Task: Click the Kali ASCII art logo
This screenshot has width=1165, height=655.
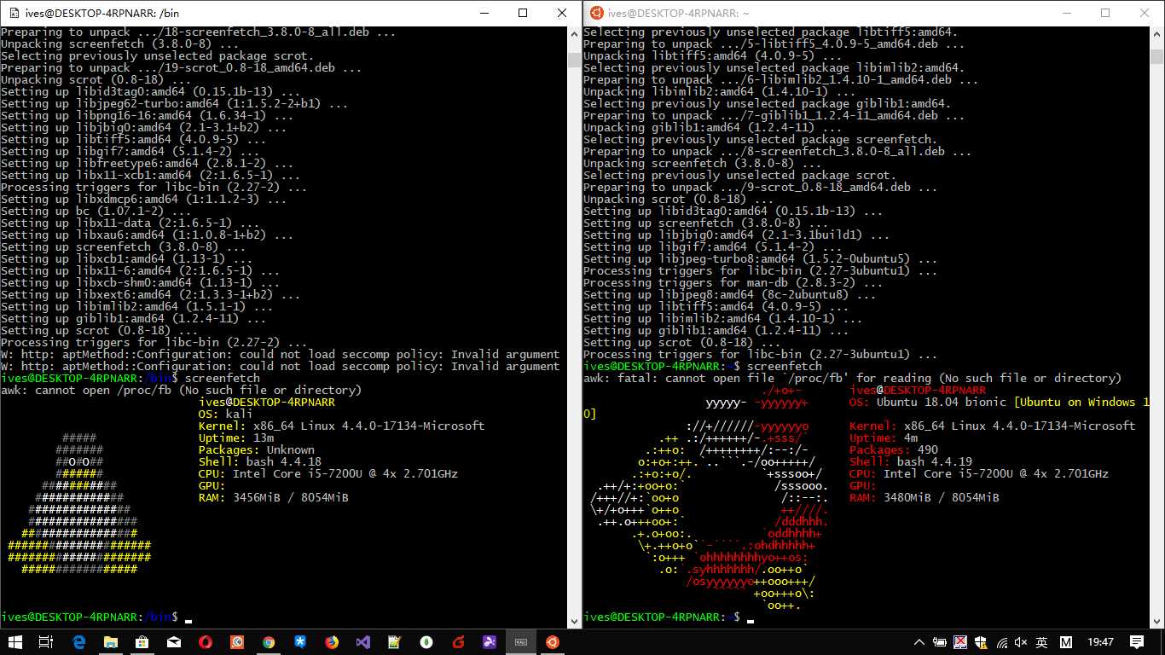Action: (79, 504)
